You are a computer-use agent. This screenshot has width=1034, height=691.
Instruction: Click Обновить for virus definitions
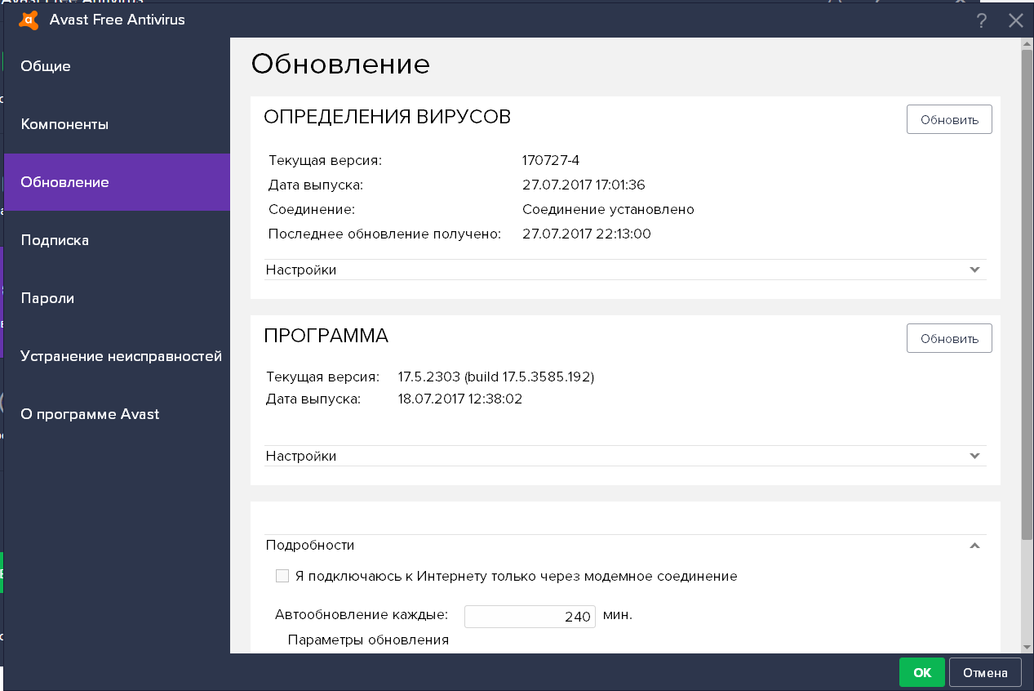point(948,118)
